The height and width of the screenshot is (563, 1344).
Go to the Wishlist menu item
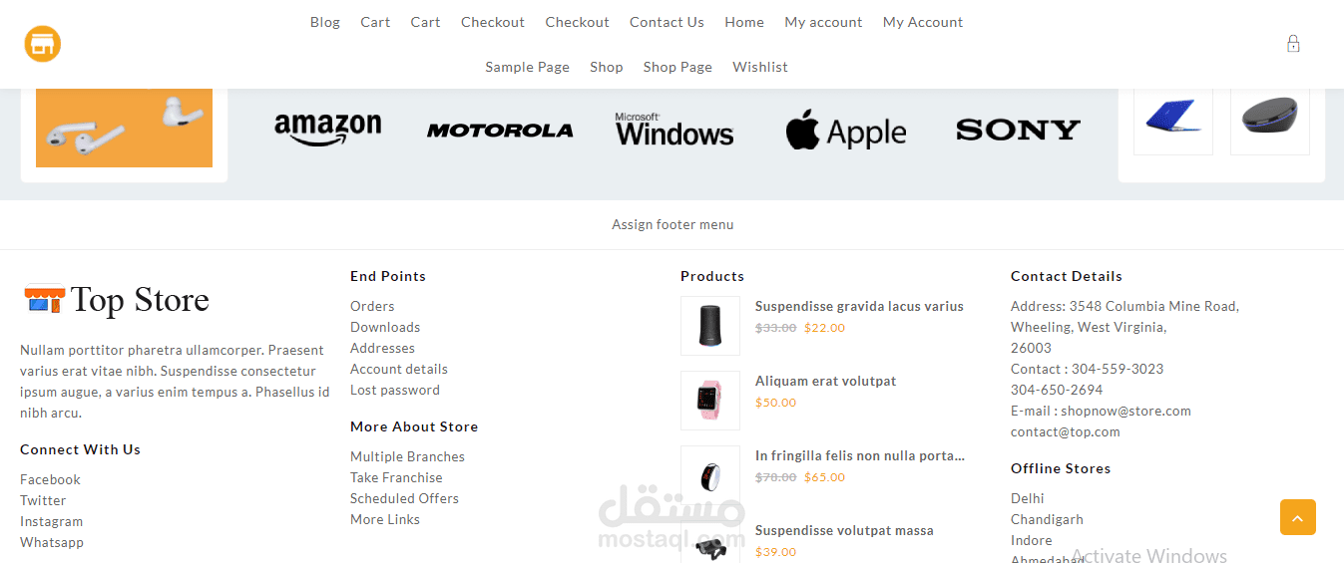pyautogui.click(x=760, y=67)
